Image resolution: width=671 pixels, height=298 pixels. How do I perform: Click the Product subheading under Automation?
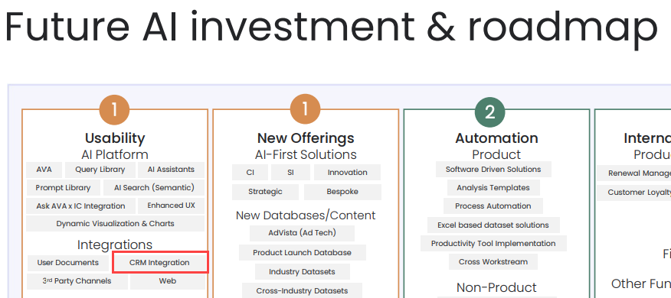tap(496, 154)
